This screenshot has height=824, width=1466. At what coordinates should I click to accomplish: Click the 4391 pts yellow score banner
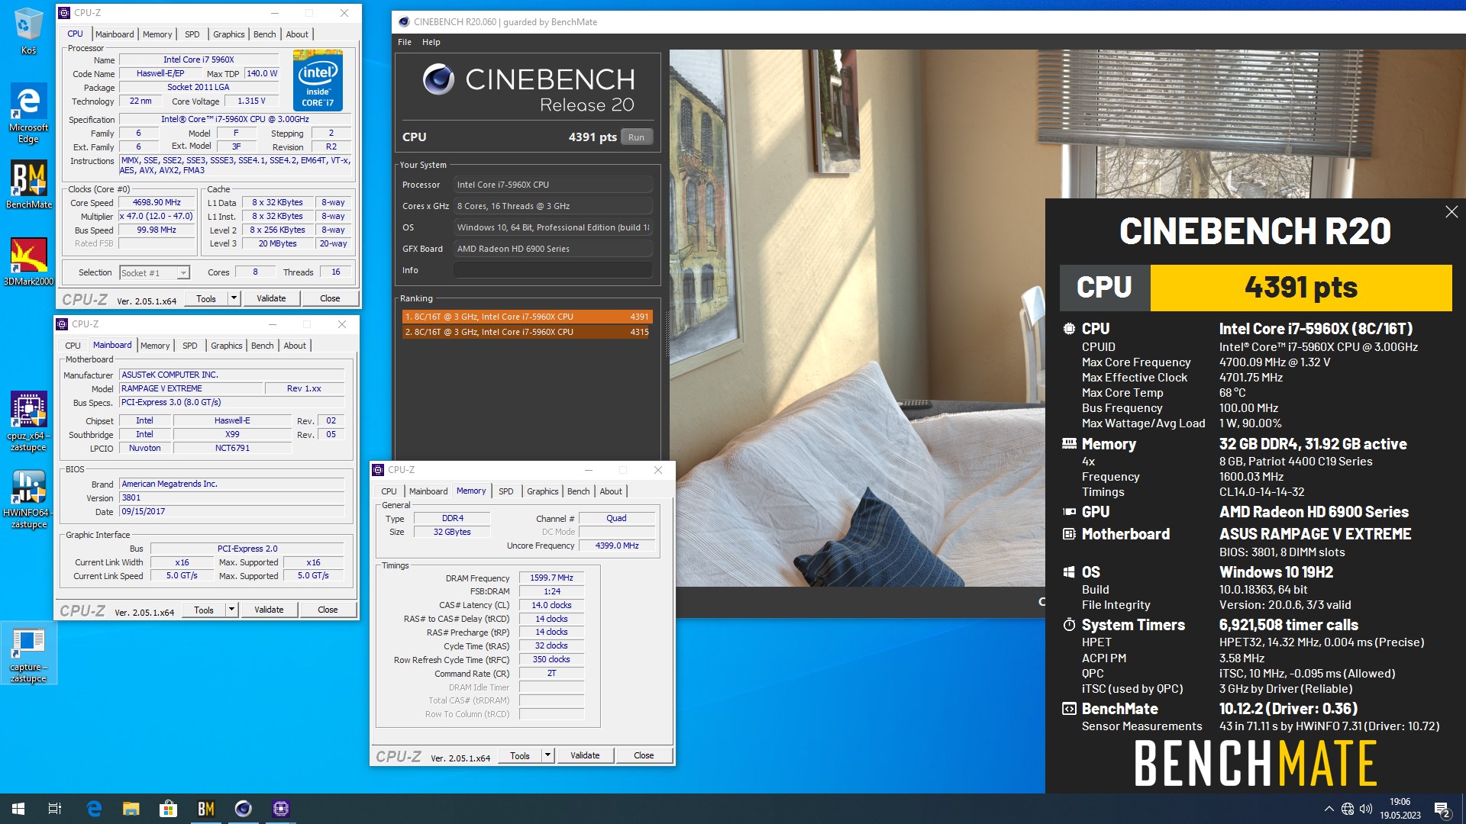point(1301,288)
